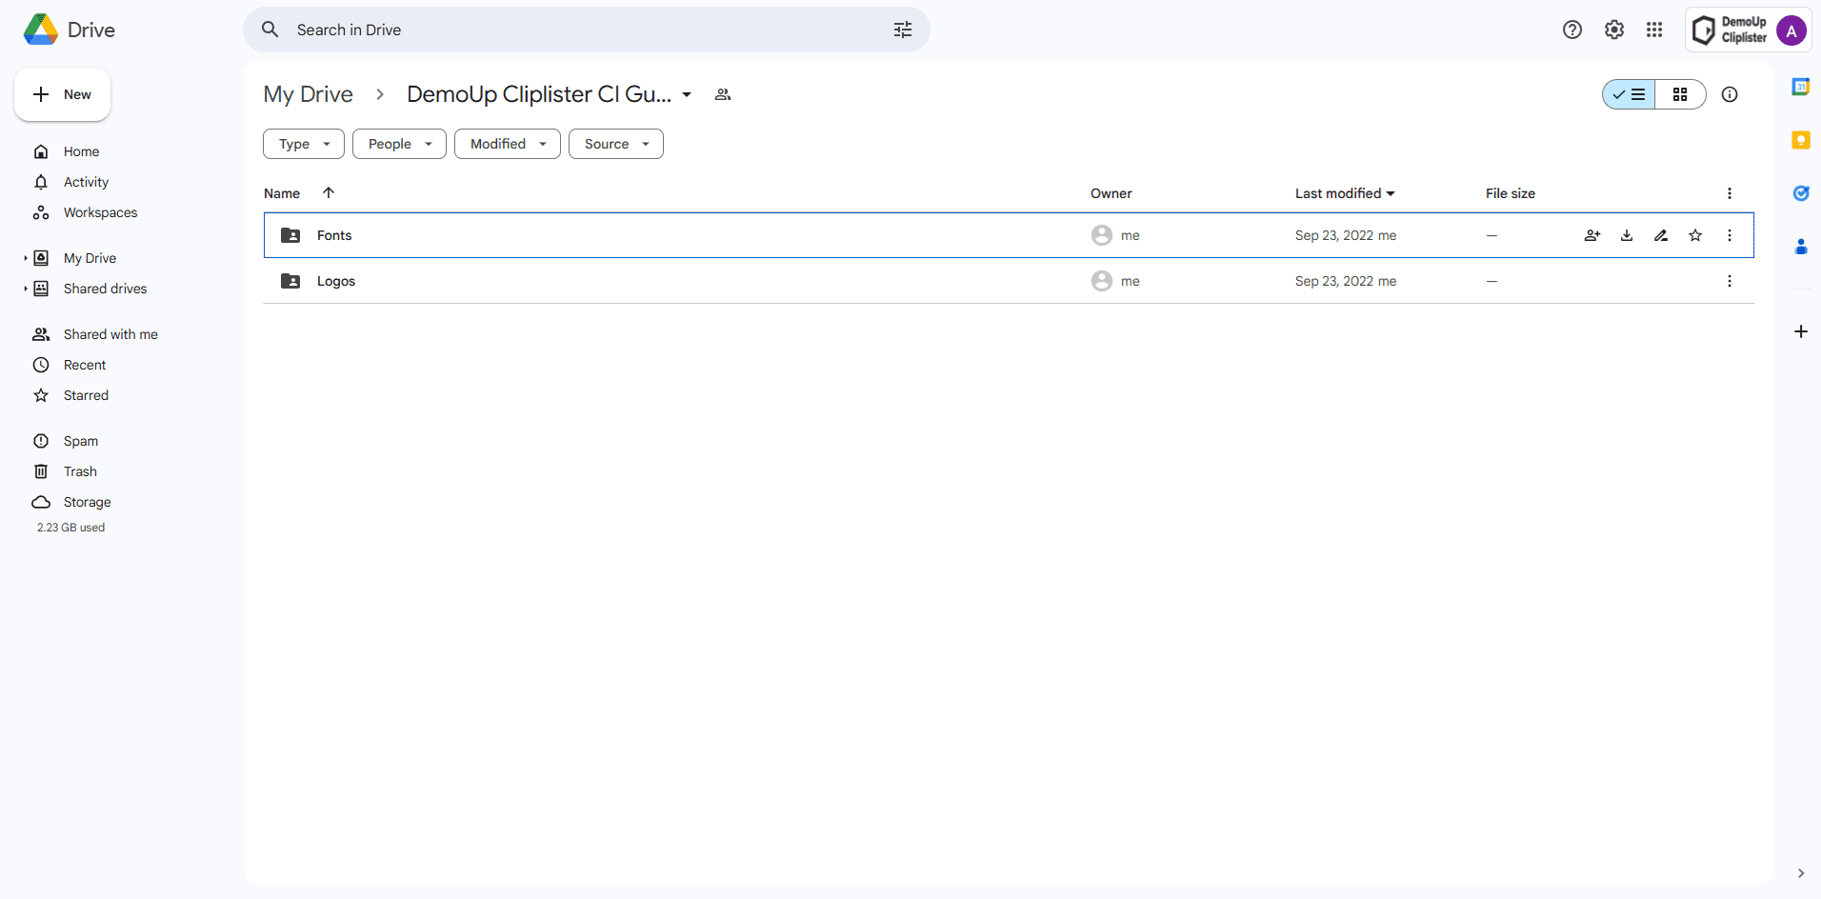Open Google Keep from the side panel

coord(1801,139)
